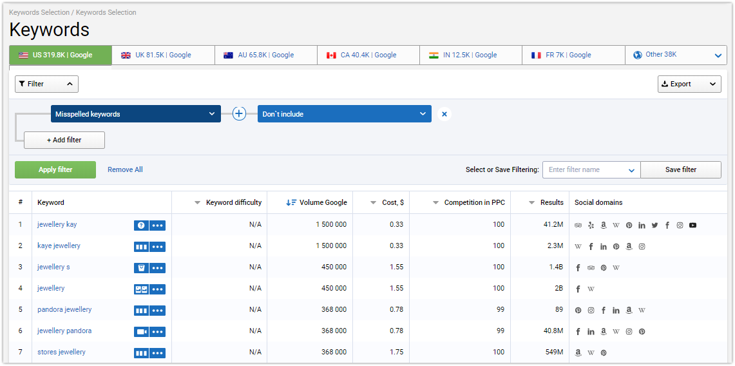Click the Apply filter button
735x366 pixels.
(x=55, y=169)
